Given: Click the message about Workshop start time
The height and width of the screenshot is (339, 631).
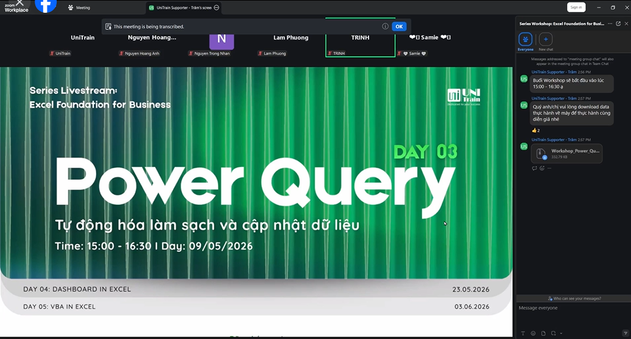Looking at the screenshot, I should [x=571, y=83].
